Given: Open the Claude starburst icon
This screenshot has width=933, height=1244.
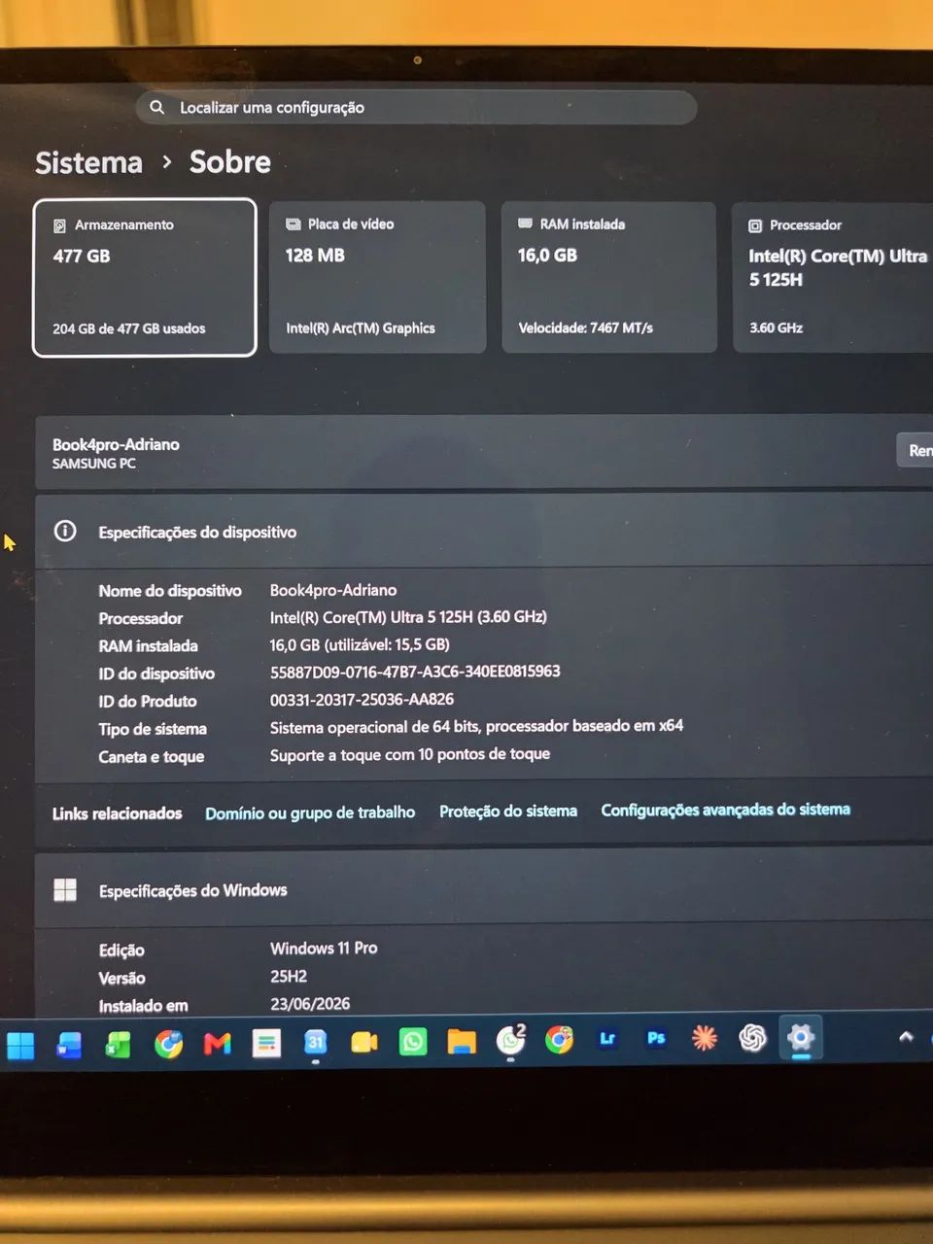Looking at the screenshot, I should click(704, 1038).
